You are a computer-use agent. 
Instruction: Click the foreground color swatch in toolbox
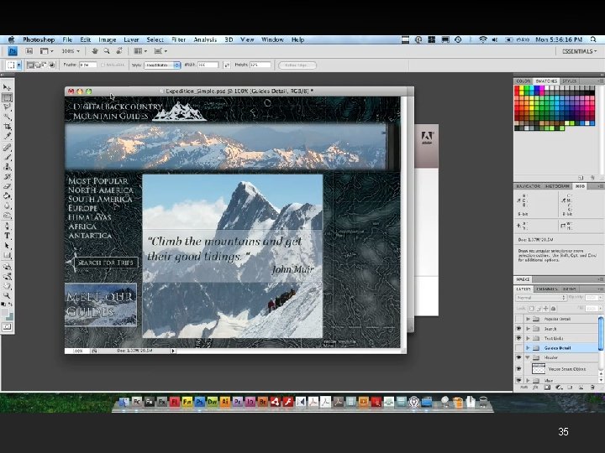click(5, 312)
